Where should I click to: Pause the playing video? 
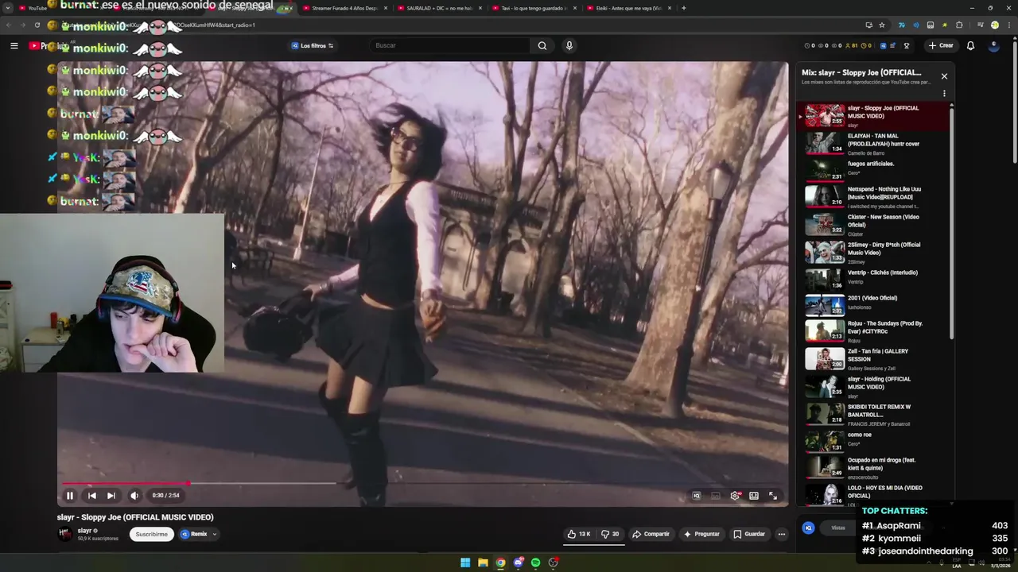click(69, 495)
